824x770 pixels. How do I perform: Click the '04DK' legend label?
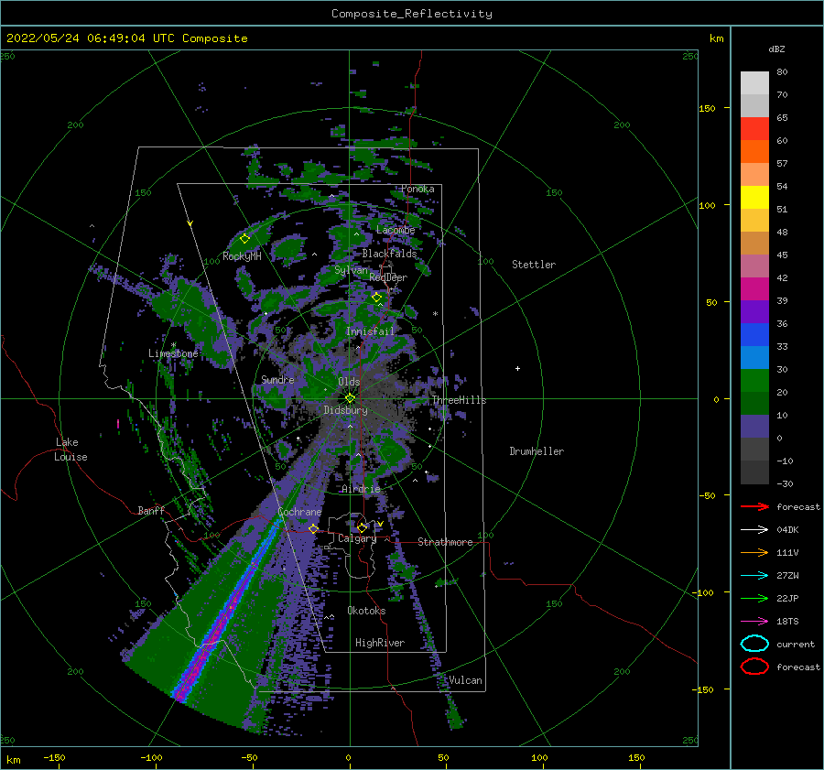pos(787,530)
